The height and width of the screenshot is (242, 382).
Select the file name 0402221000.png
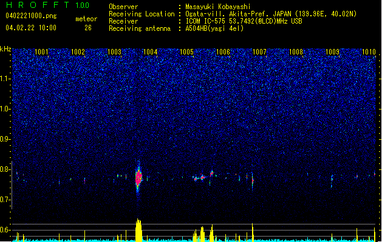[31, 16]
